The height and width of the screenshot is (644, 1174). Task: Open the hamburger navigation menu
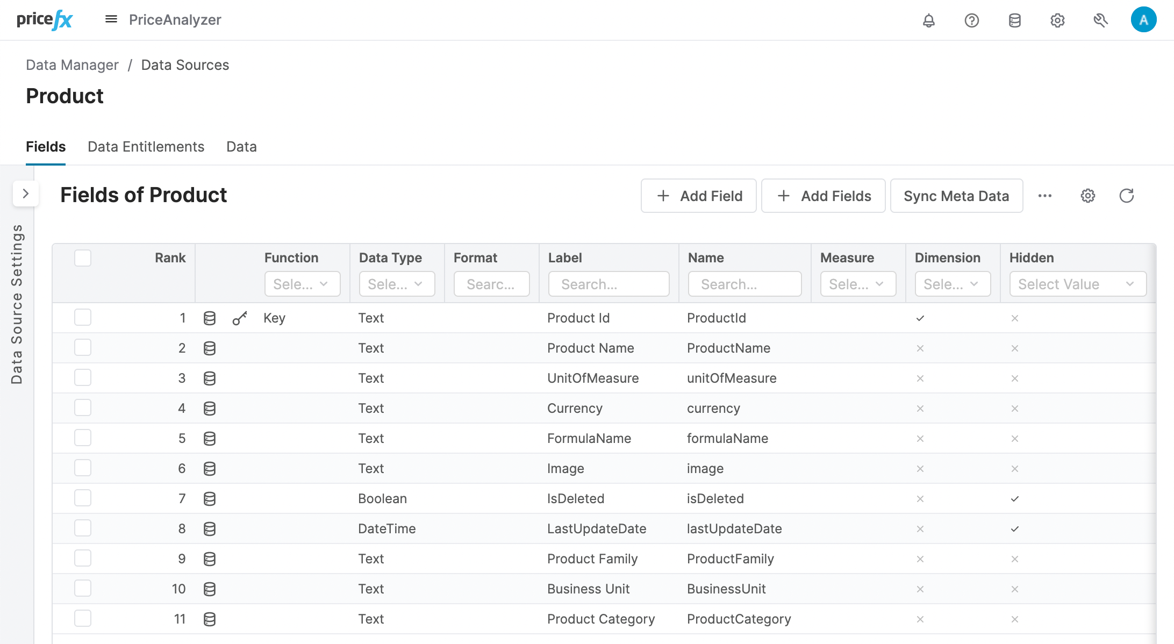click(x=111, y=20)
